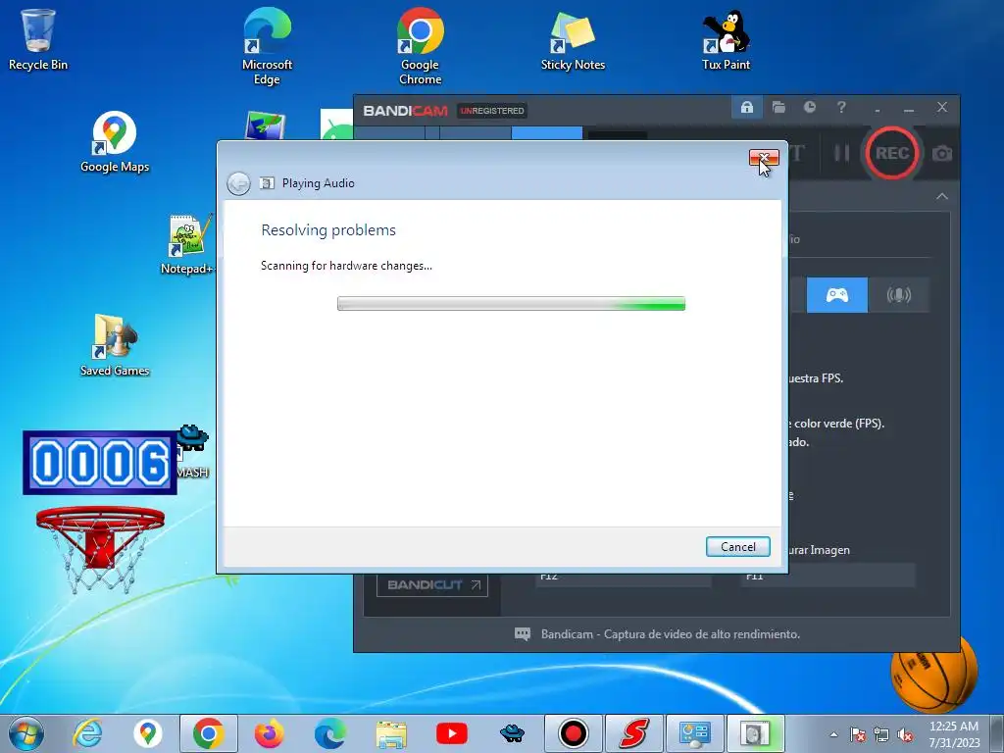Collapse Bandicam panel with chevron

[x=942, y=196]
